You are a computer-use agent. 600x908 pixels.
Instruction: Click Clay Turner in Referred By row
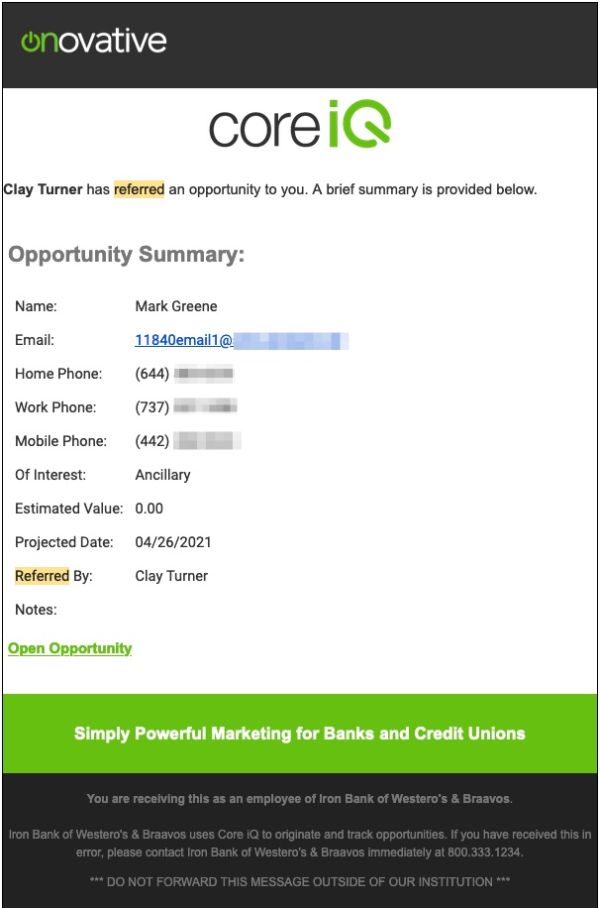coord(171,576)
